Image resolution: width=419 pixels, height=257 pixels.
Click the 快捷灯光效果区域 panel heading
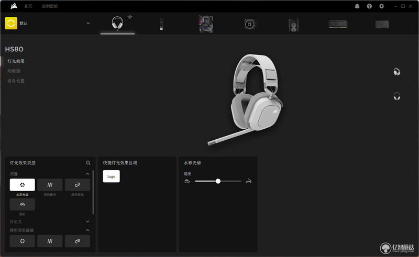point(120,163)
